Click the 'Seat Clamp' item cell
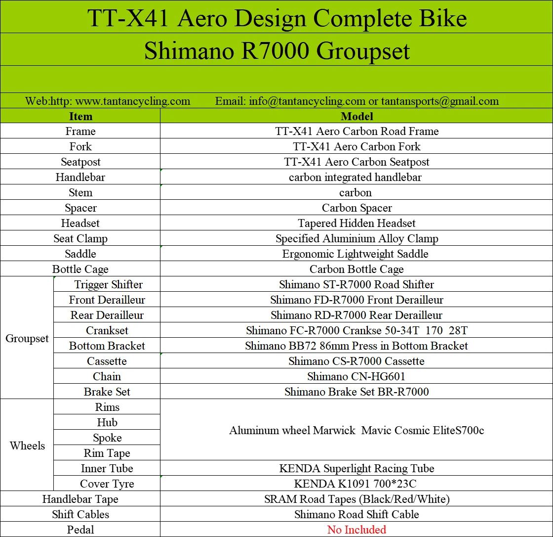 80,238
